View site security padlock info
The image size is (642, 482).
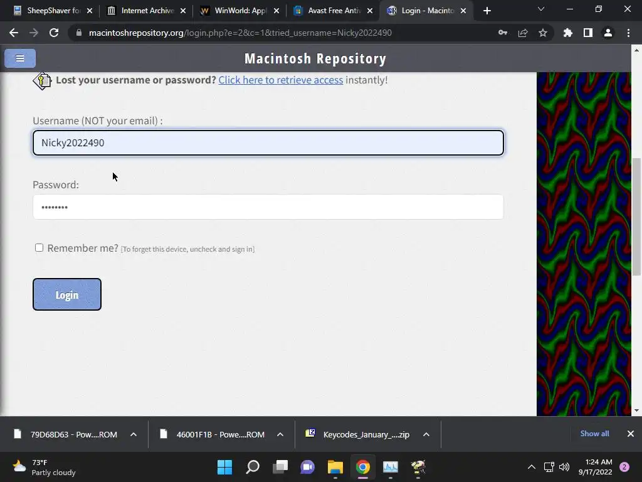(79, 33)
